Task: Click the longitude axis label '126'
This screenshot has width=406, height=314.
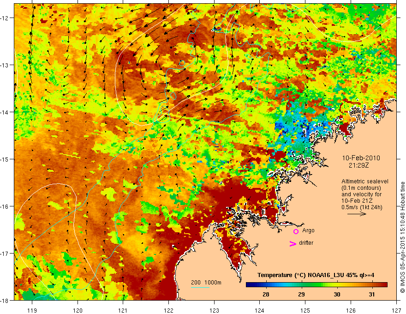Action: point(351,310)
